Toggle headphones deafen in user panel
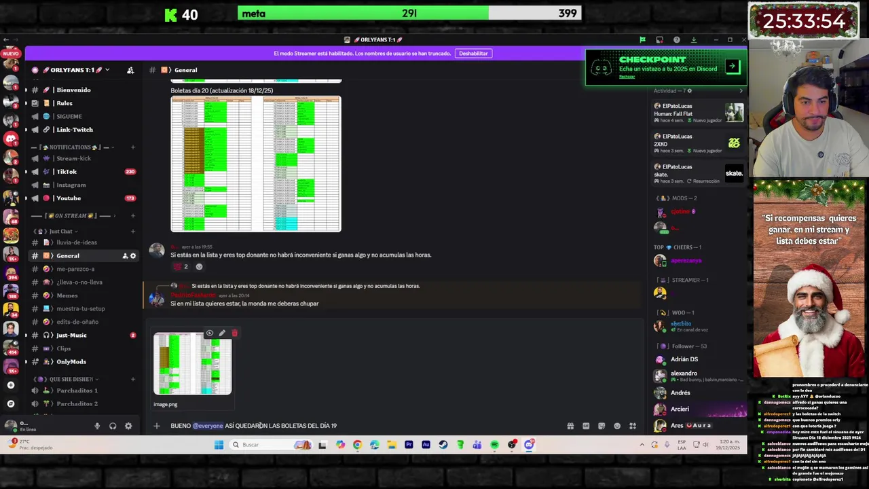The height and width of the screenshot is (489, 869). [x=113, y=427]
